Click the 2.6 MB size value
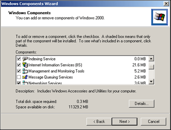This screenshot has height=130, width=171. coord(140,77)
